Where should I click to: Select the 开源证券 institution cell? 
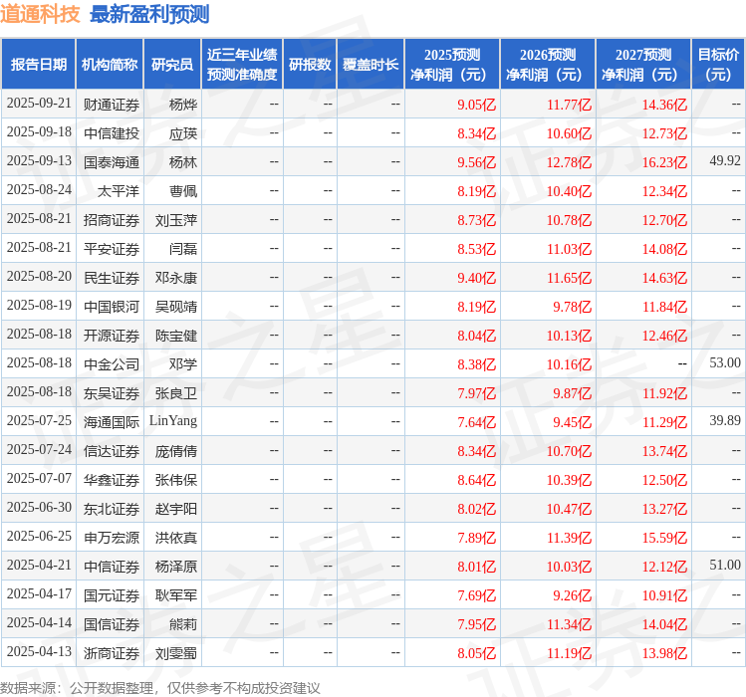[x=112, y=336]
